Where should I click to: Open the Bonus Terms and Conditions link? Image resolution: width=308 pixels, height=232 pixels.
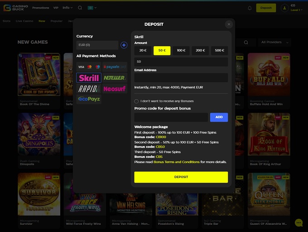(177, 162)
